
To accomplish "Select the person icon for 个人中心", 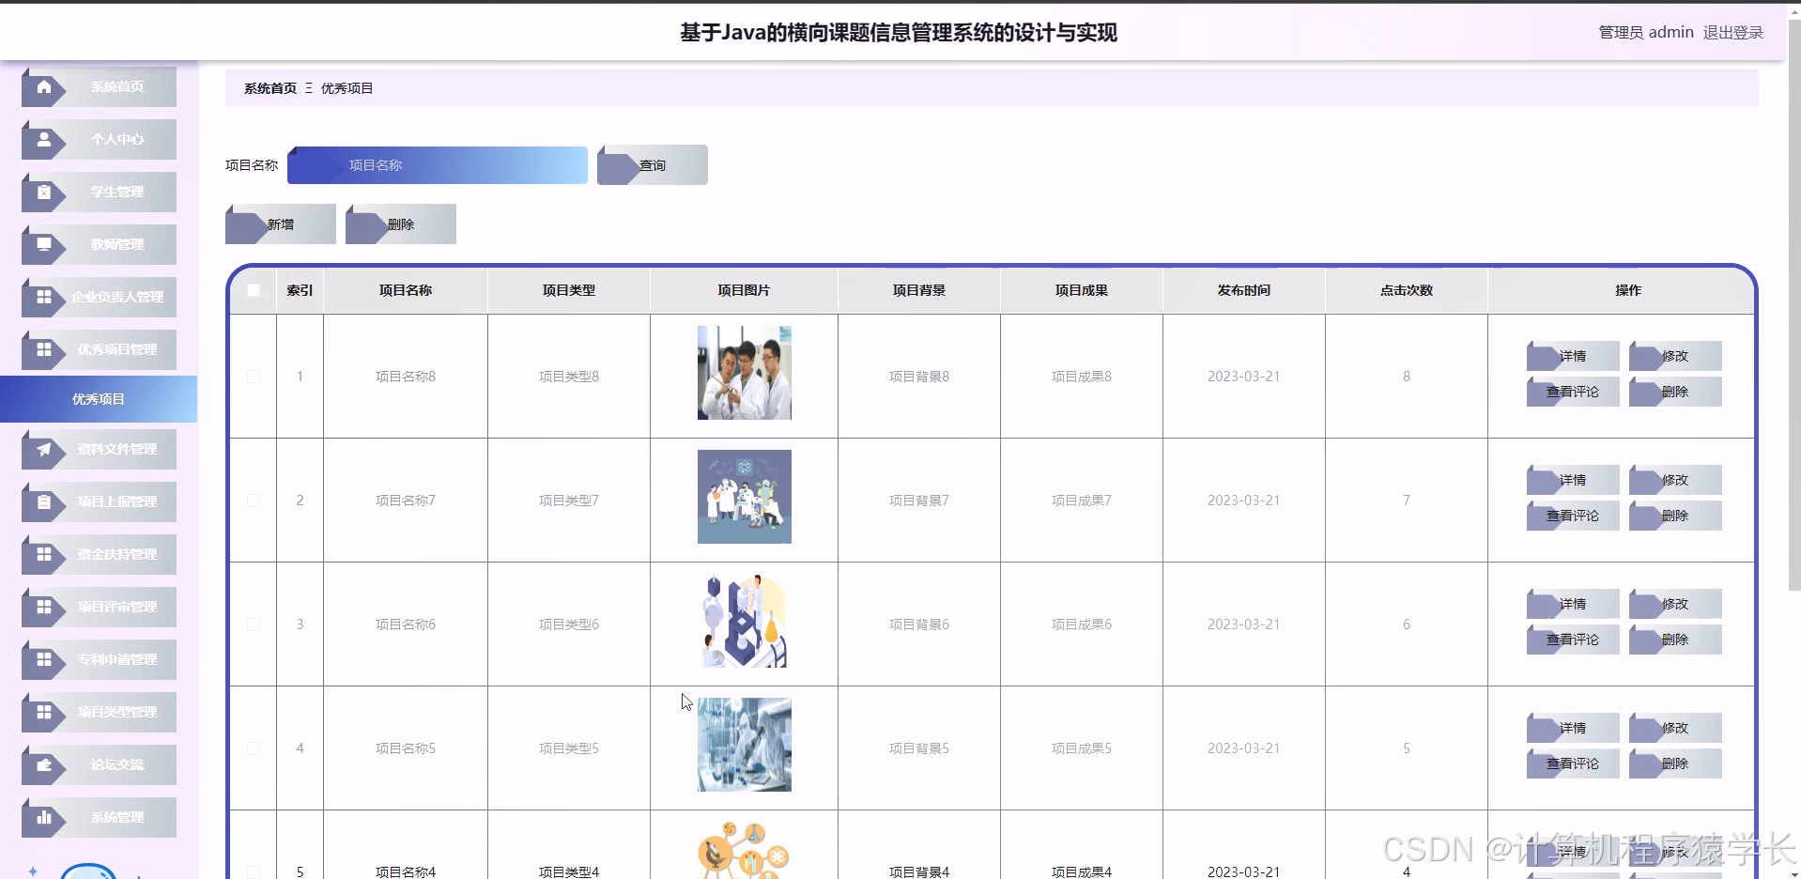I will [x=45, y=139].
